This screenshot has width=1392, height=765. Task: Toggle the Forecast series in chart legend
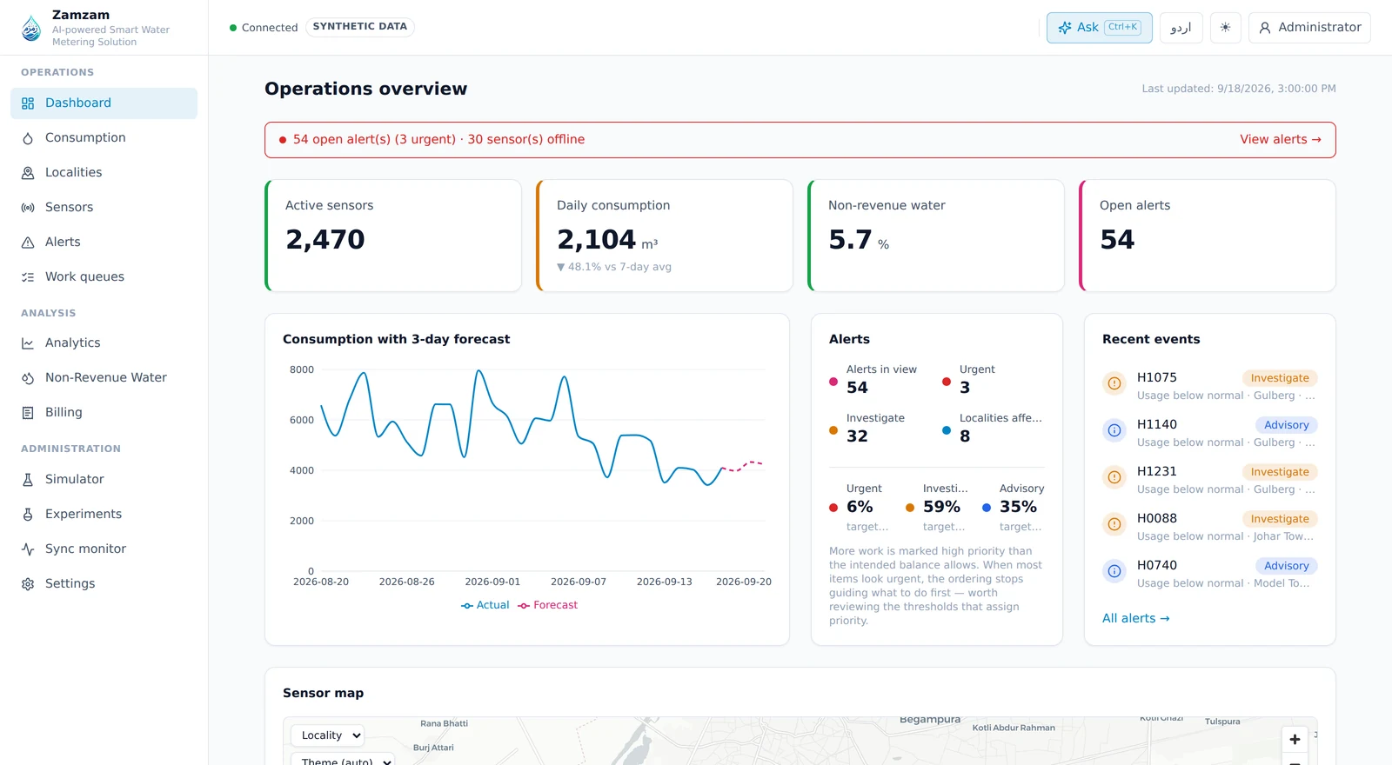pyautogui.click(x=548, y=606)
